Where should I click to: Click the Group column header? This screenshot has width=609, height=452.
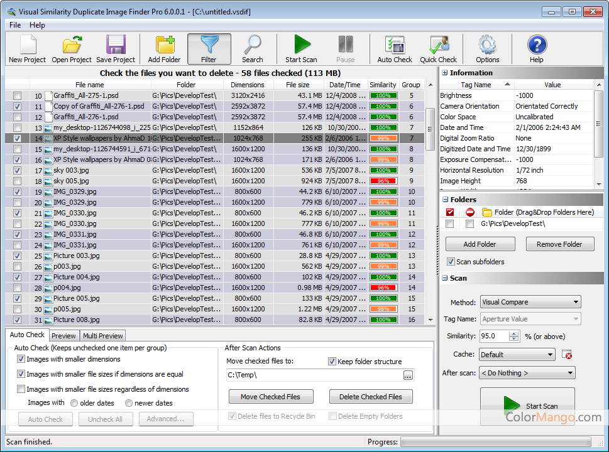411,85
